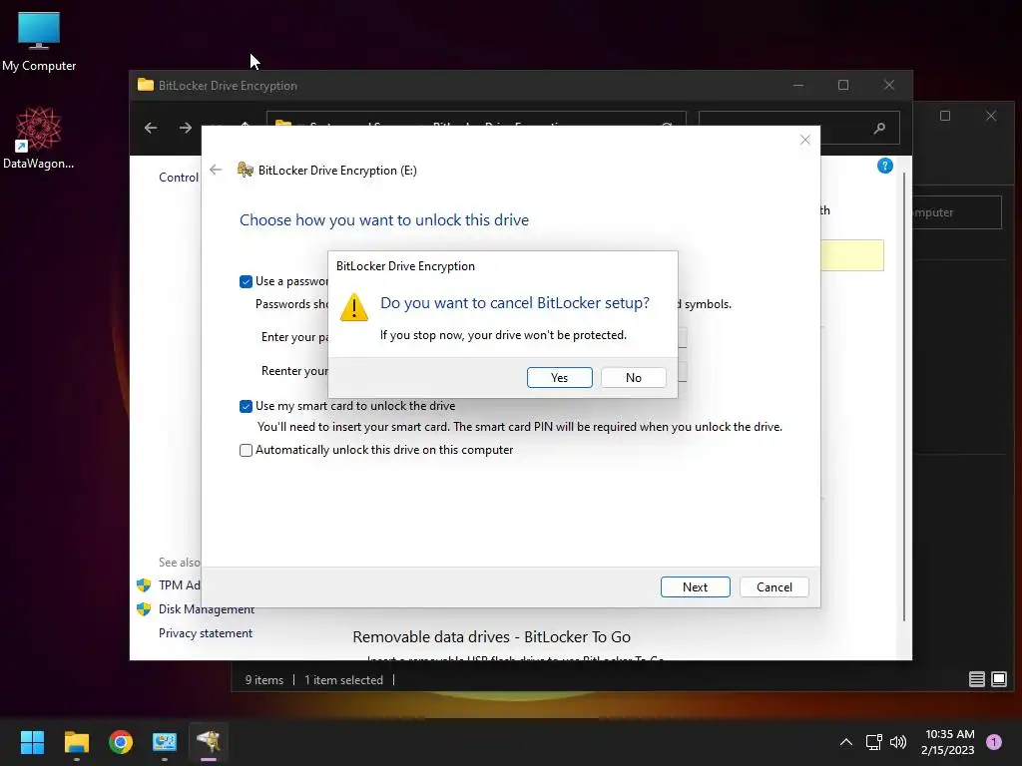
Task: Open the Windows Start menu
Action: click(32, 742)
